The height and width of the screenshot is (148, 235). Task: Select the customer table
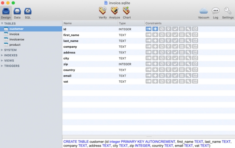tap(31, 29)
